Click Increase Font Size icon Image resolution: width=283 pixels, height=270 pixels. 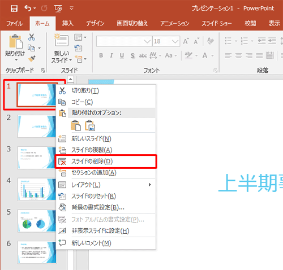point(186,41)
